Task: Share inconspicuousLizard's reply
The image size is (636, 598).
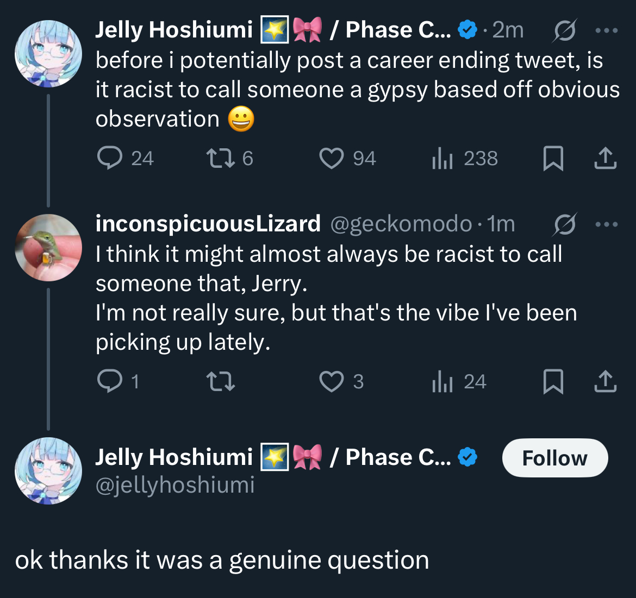Action: pyautogui.click(x=605, y=382)
